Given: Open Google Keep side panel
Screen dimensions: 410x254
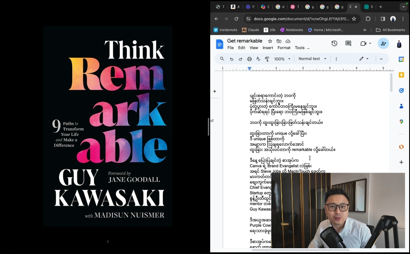Looking at the screenshot, I should (x=401, y=75).
